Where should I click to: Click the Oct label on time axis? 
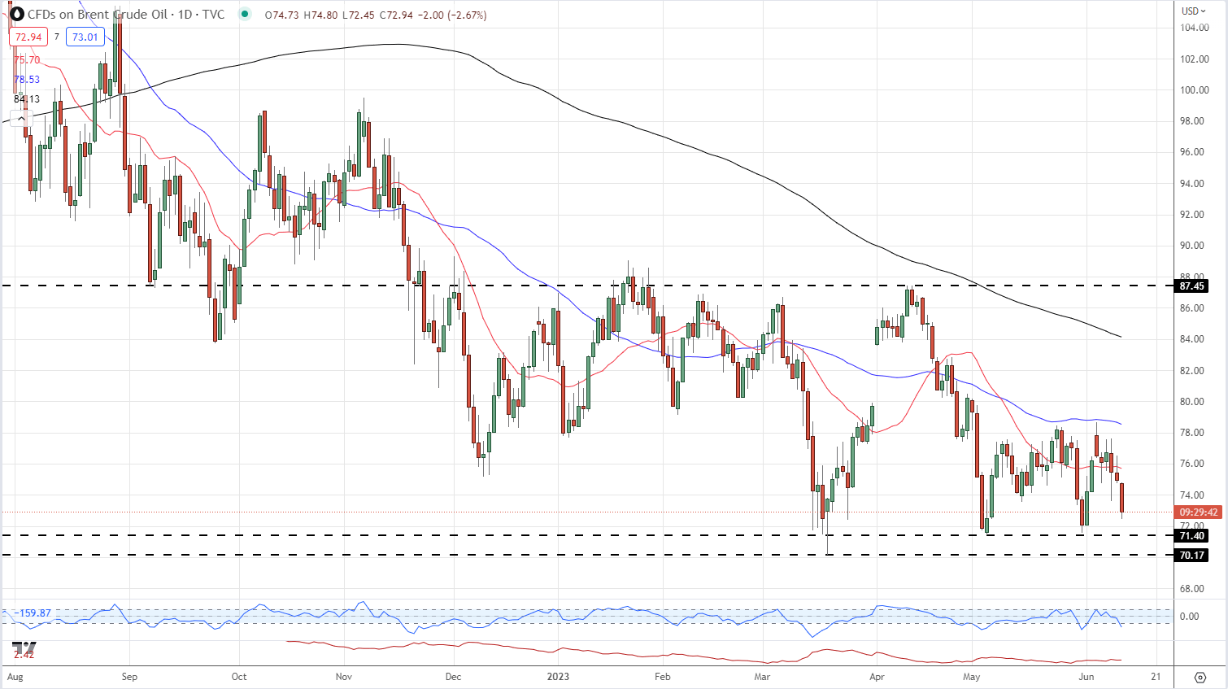coord(239,677)
